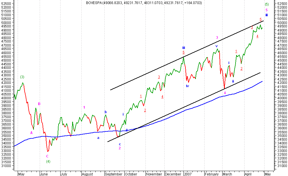
Task: Click 52000 on the right price axis
Action: pyautogui.click(x=282, y=7)
